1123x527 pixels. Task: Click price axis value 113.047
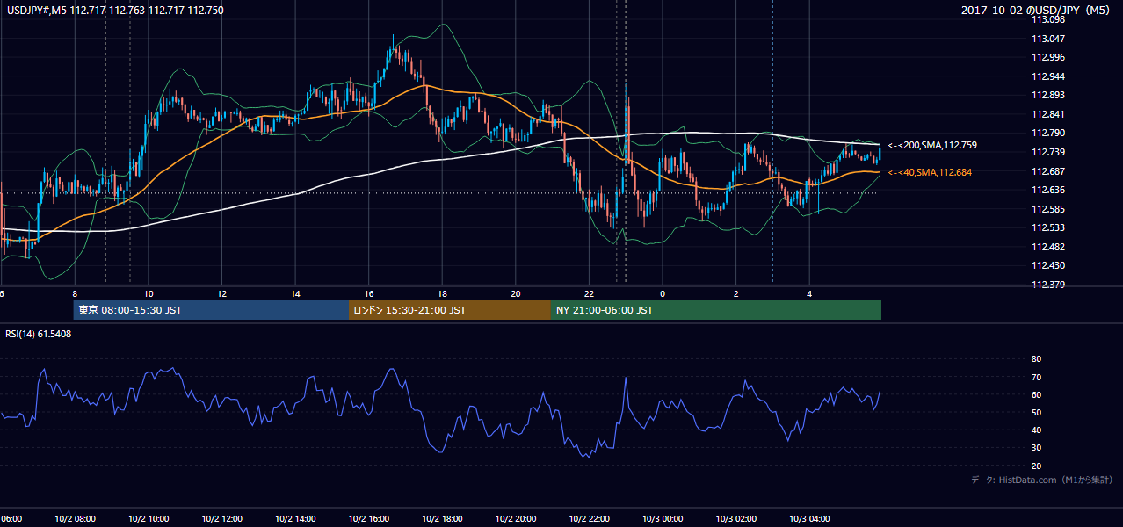(1048, 39)
